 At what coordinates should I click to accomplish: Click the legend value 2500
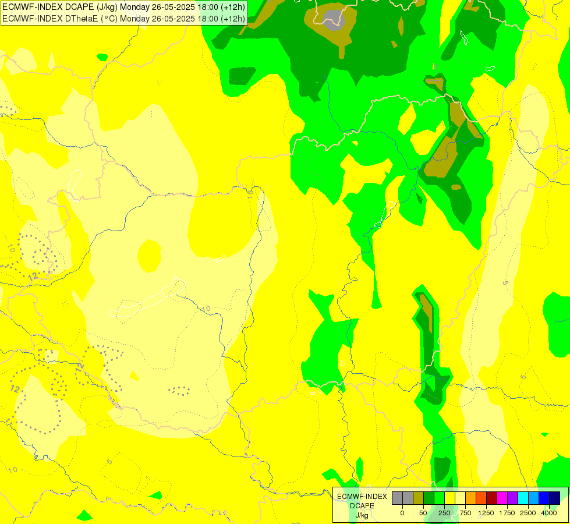click(x=528, y=513)
